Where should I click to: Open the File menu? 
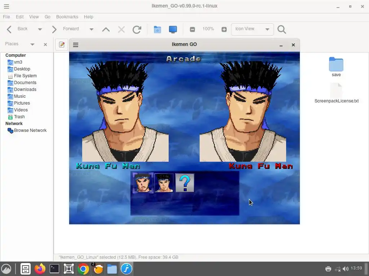coord(6,17)
